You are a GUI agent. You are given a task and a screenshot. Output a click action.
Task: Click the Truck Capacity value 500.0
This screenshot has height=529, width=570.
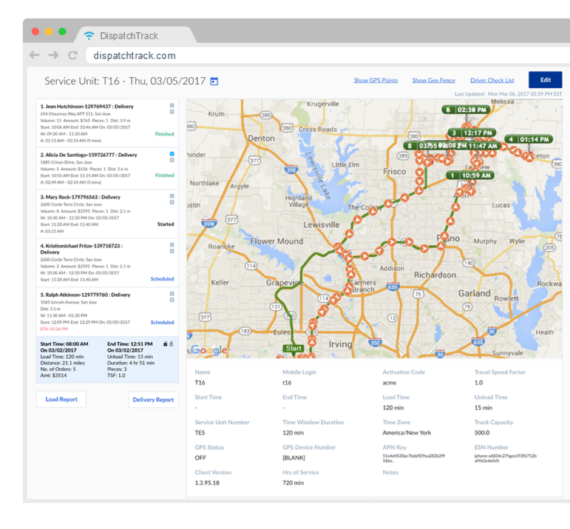tap(482, 432)
